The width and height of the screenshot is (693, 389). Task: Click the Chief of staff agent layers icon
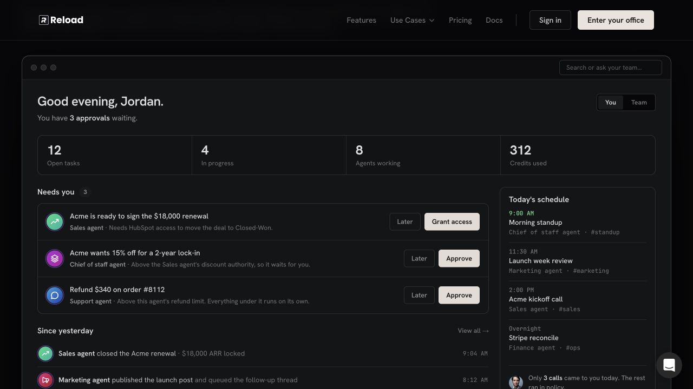point(55,258)
